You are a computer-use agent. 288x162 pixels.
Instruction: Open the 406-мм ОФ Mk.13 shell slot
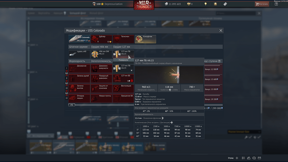101,54
